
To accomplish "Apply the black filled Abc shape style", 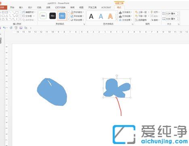I will click(x=52, y=16).
